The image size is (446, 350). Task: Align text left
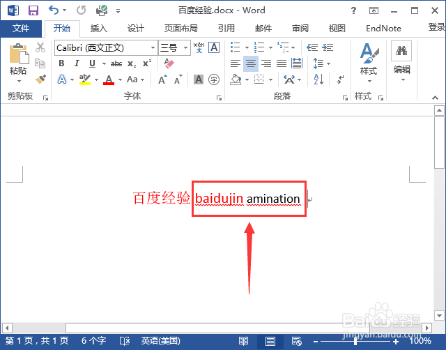click(x=236, y=63)
